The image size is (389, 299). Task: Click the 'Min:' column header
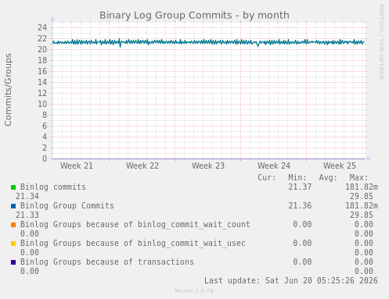coord(297,178)
